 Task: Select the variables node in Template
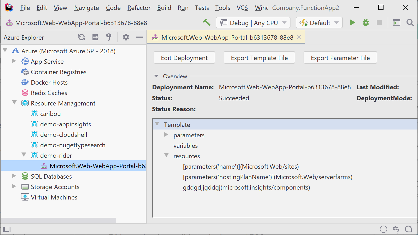[185, 145]
